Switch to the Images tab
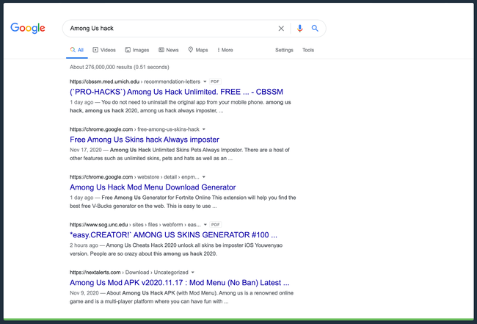 point(137,50)
